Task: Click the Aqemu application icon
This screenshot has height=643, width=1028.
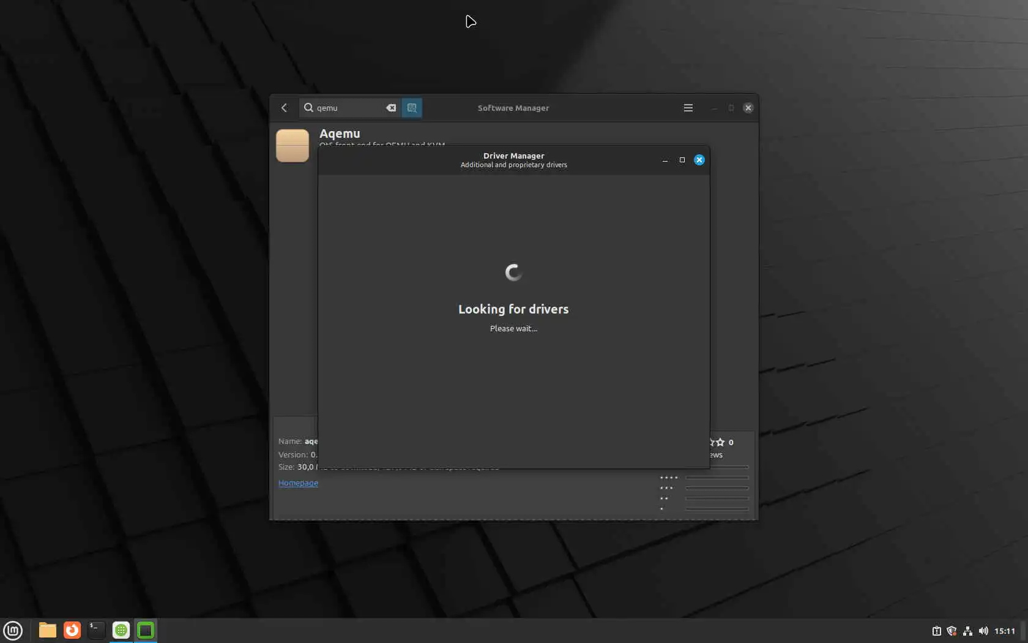Action: [x=292, y=146]
